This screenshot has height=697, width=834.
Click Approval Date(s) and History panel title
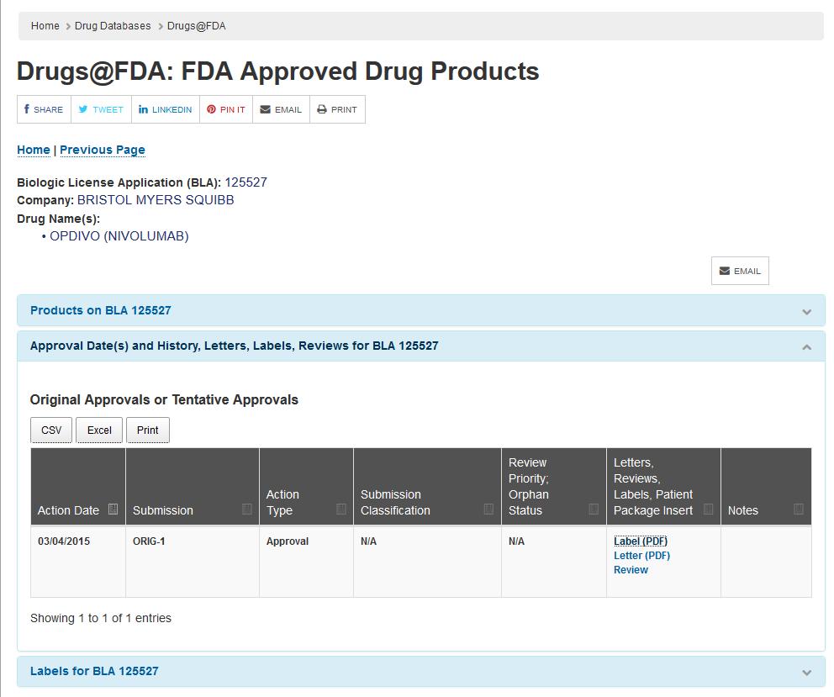(234, 346)
